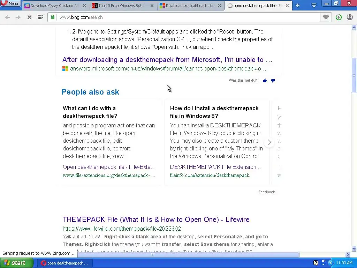Select the open deskthemepack file tab
This screenshot has width=357, height=268.
coord(257,6)
